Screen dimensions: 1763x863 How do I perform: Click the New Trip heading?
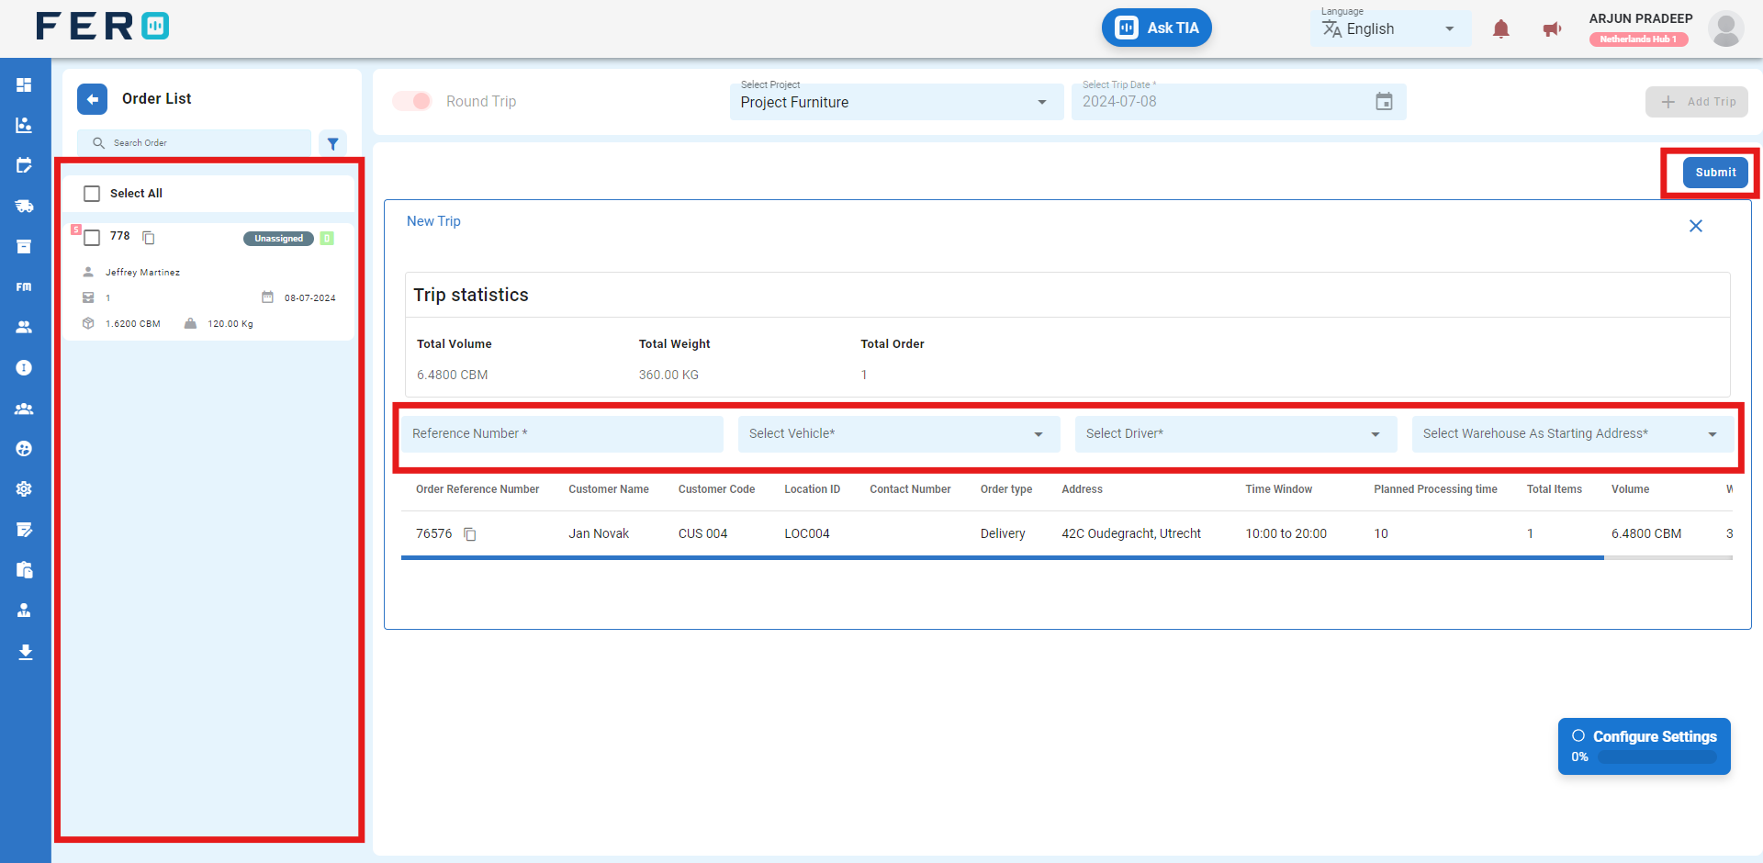(x=433, y=221)
